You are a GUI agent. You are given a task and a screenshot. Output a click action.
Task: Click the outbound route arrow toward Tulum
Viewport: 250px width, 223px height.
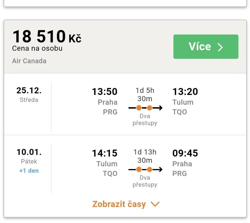click(158, 108)
